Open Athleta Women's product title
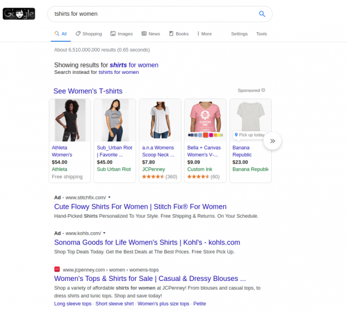Screen dimensions: 347x312 (x=62, y=151)
